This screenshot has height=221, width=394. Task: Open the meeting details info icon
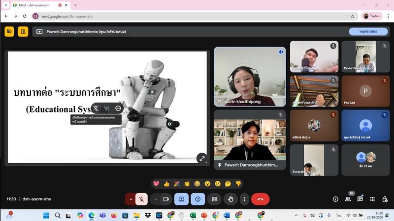click(x=335, y=199)
